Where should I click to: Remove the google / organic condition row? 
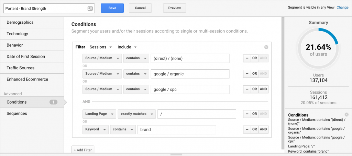click(247, 74)
